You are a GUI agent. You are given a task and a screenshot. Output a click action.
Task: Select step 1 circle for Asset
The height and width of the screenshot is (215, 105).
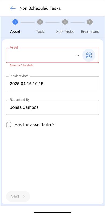(x=15, y=22)
